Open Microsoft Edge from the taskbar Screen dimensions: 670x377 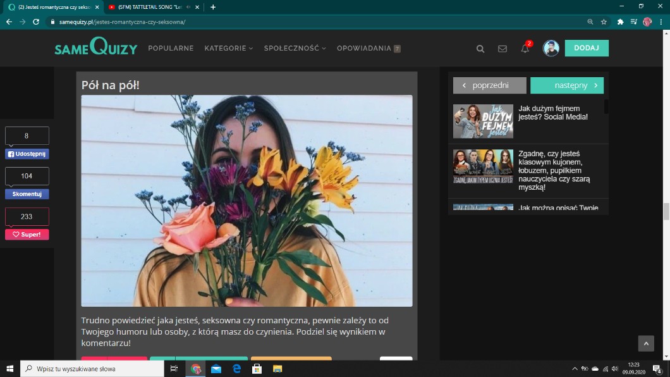(x=237, y=369)
